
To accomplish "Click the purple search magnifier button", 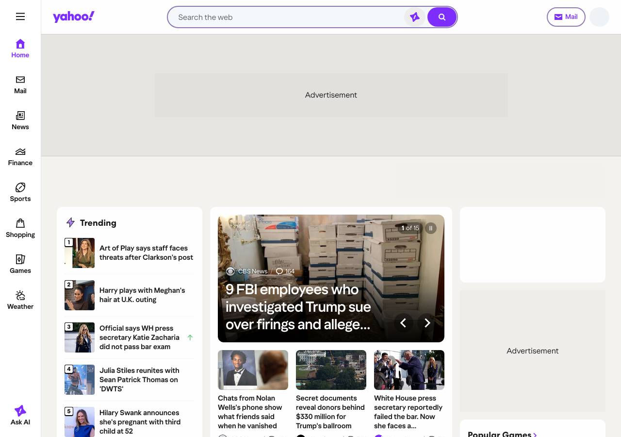I will point(442,17).
